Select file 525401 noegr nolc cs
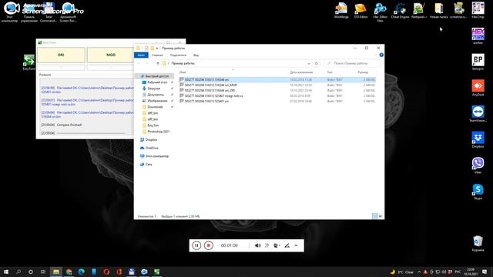This screenshot has height=277, width=493. [x=277, y=95]
